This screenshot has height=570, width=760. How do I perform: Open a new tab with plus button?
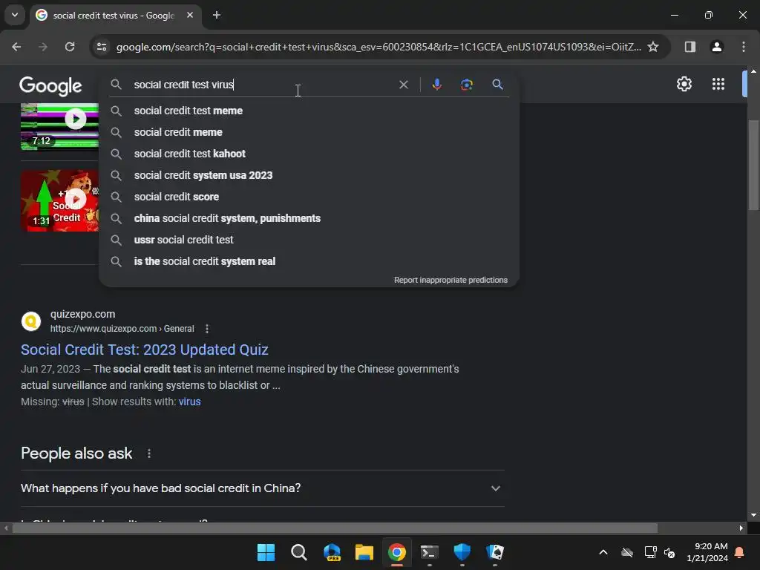pos(217,15)
